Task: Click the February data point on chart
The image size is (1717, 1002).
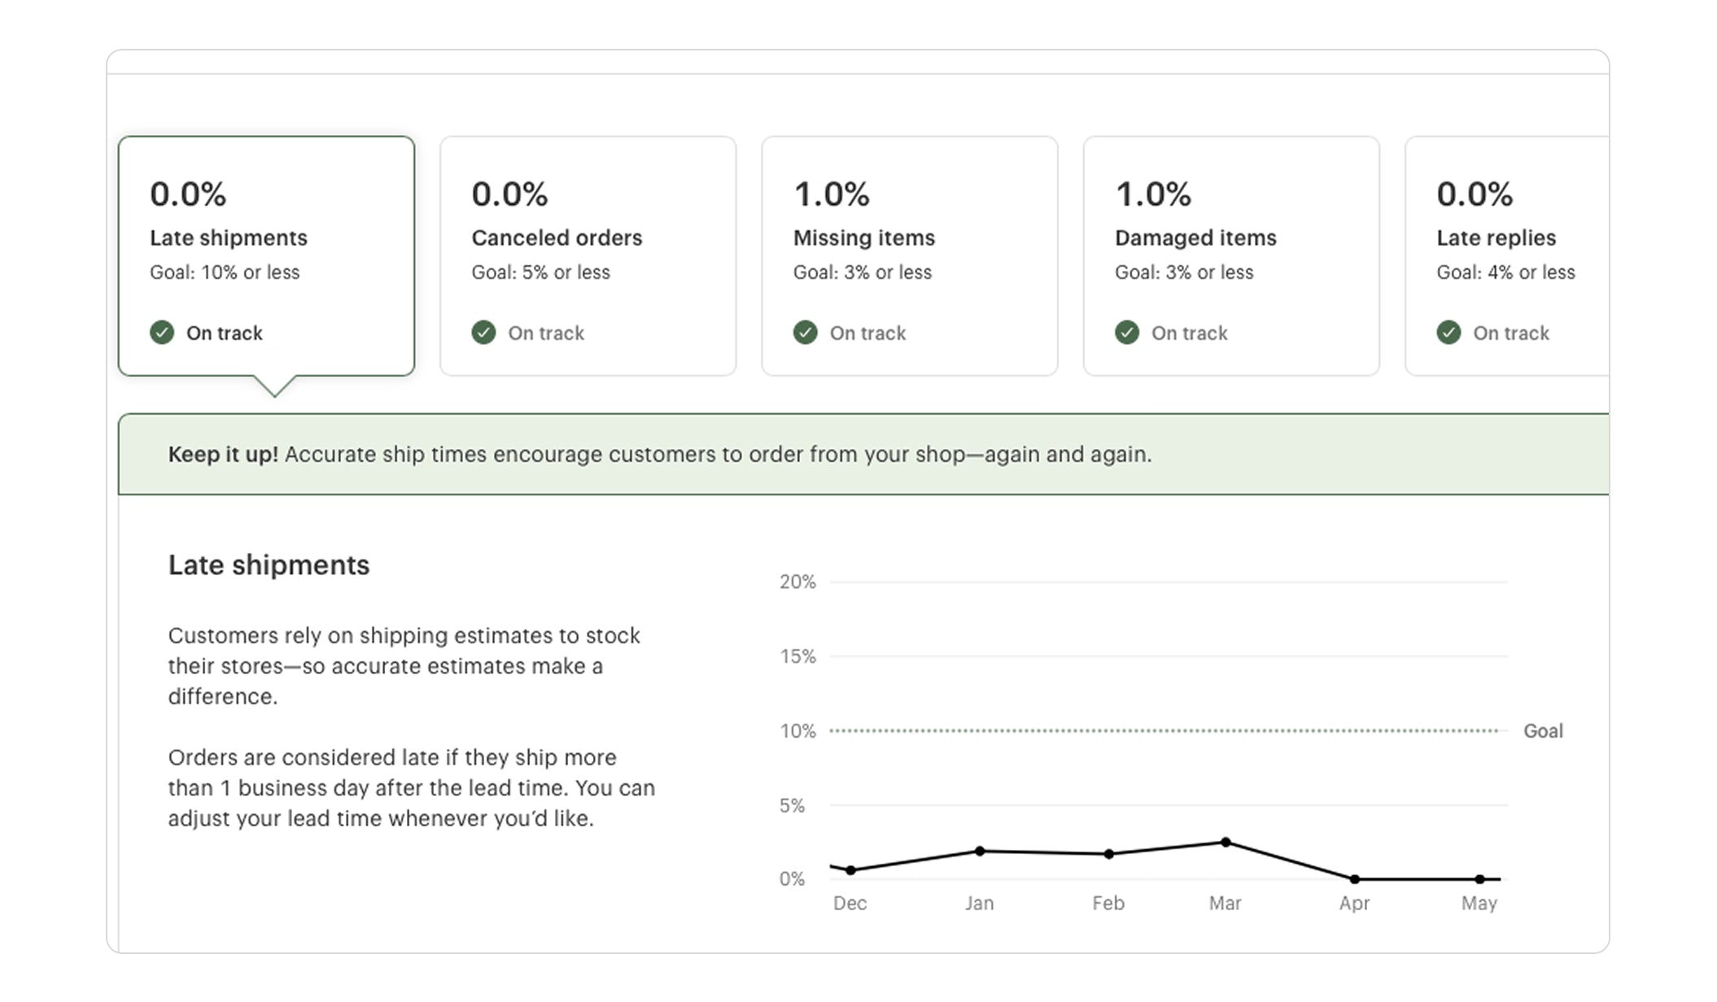Action: (1109, 854)
